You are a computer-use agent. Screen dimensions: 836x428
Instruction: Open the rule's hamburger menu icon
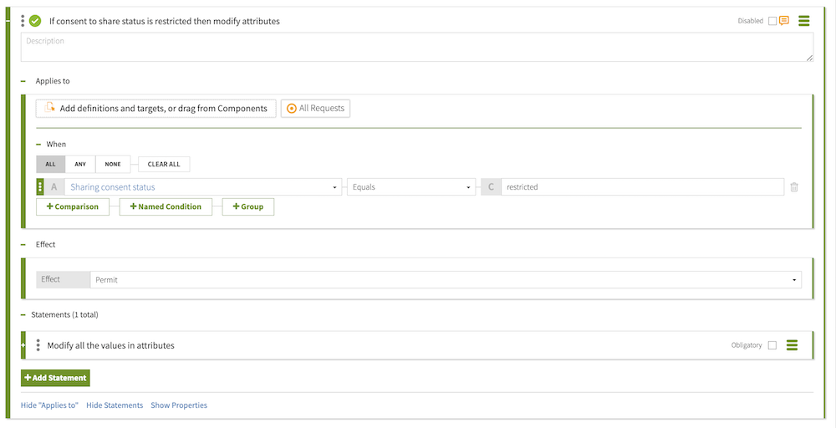coord(804,22)
